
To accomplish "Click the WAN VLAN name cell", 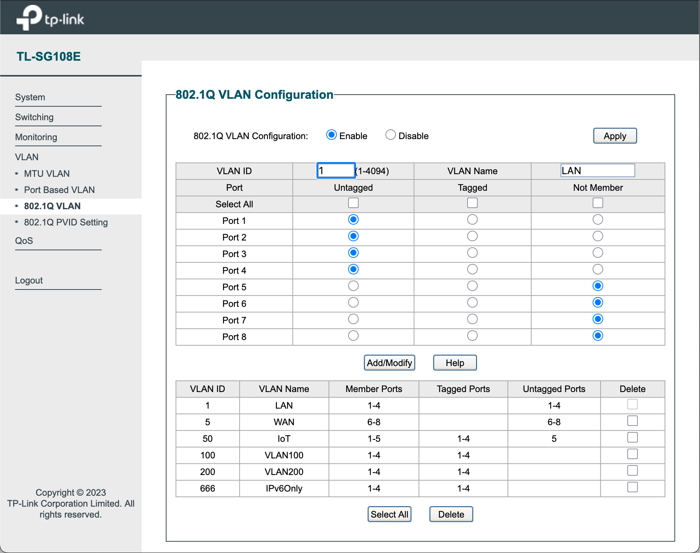I will [284, 422].
